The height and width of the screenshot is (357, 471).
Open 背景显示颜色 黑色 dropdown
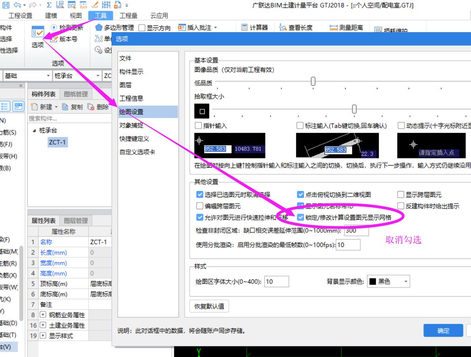coord(406,282)
